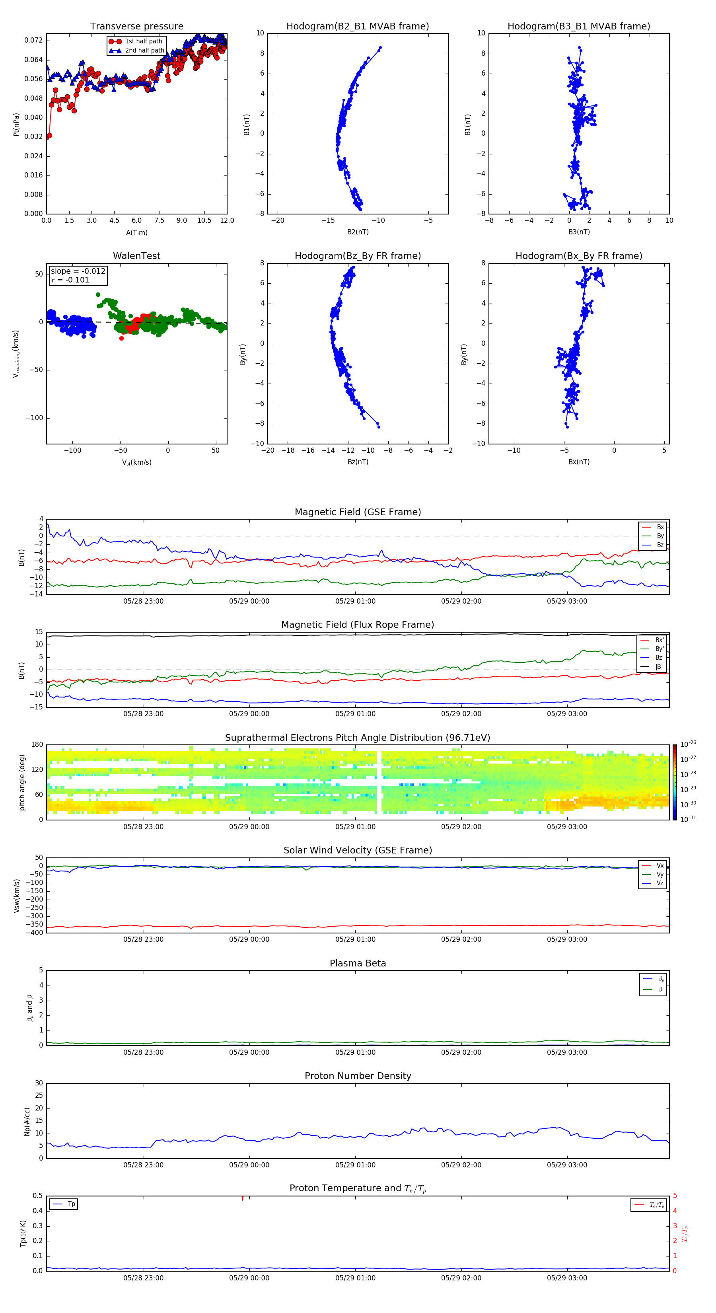The width and height of the screenshot is (716, 1313).
Task: Click the Walen test slope annotation box
Action: (x=78, y=275)
